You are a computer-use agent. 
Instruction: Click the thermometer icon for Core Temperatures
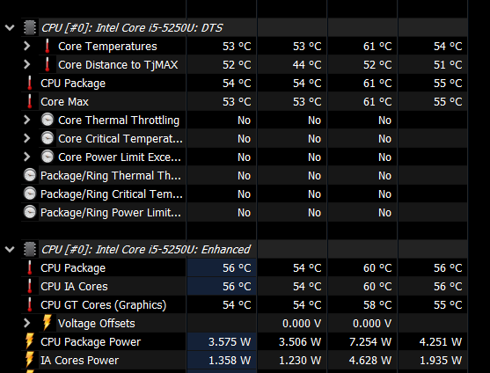pos(48,46)
